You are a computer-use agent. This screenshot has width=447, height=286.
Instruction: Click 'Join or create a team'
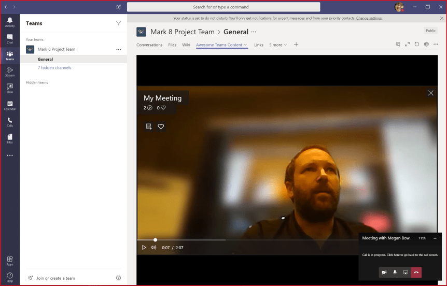click(x=55, y=278)
